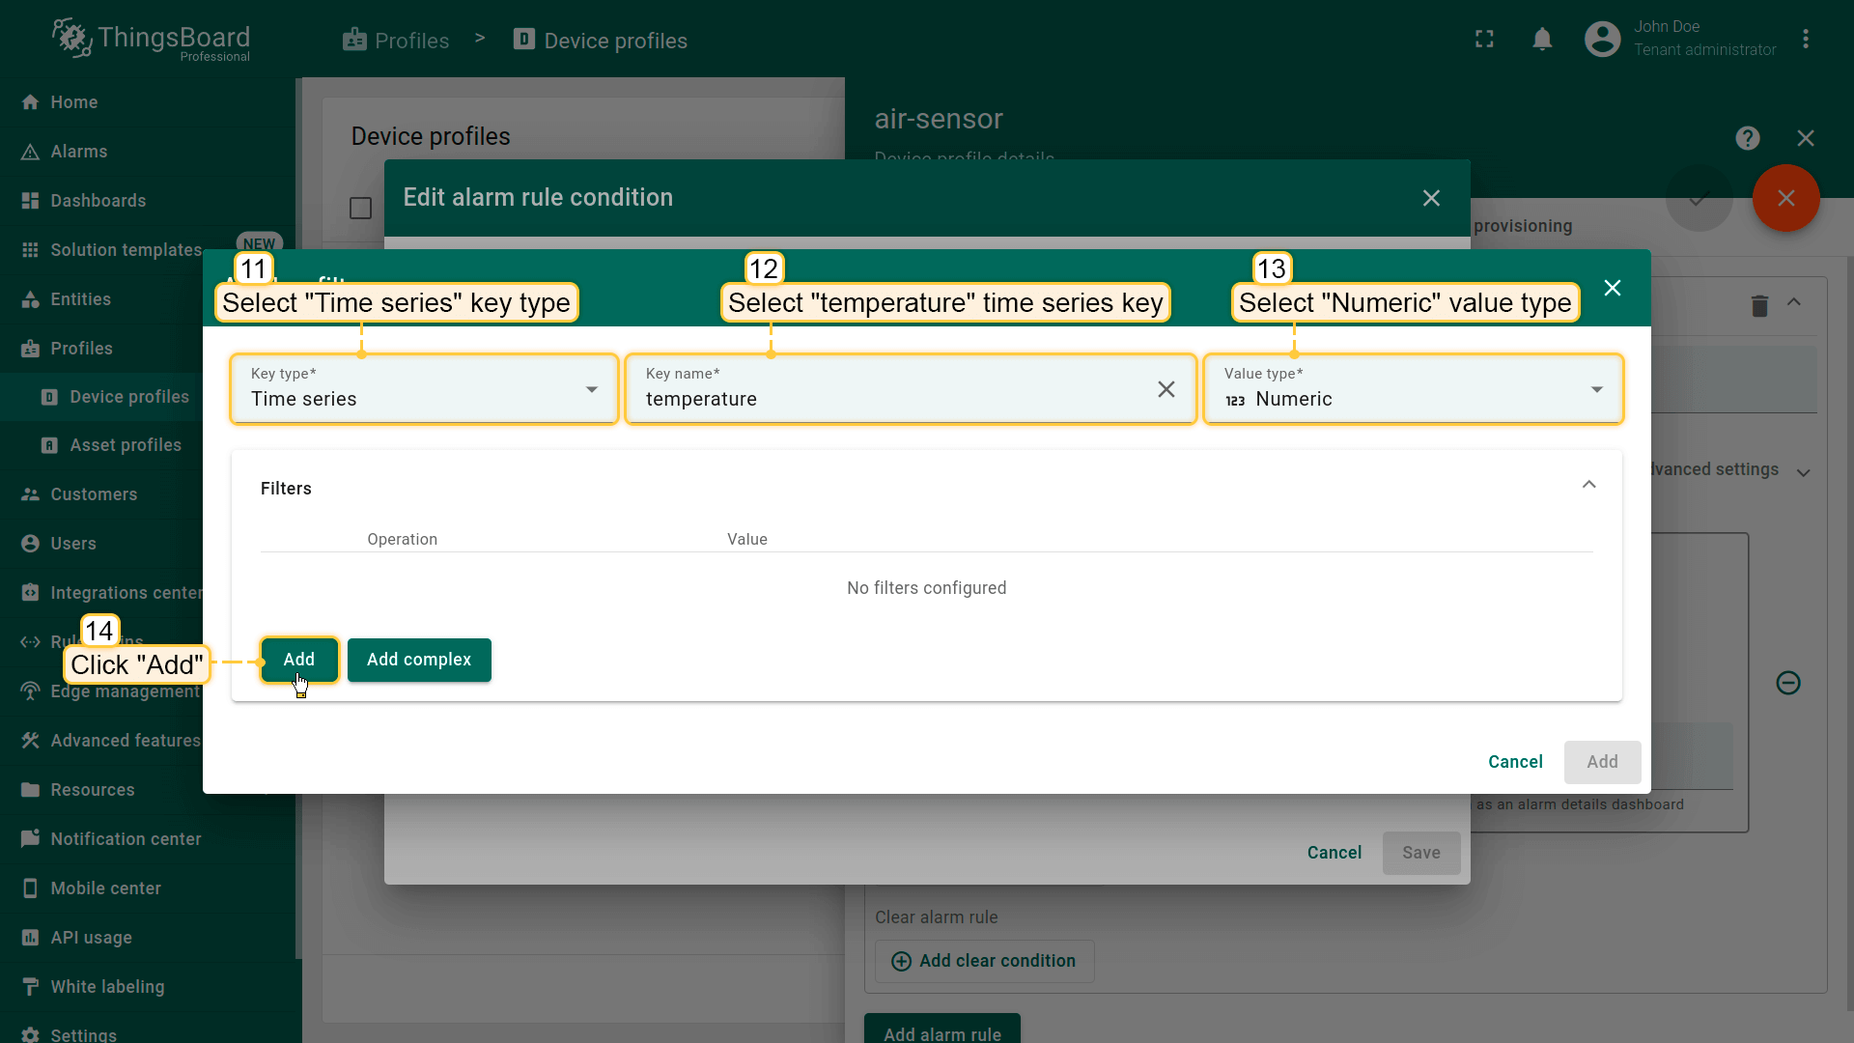Click the John Doe account avatar

(x=1602, y=40)
